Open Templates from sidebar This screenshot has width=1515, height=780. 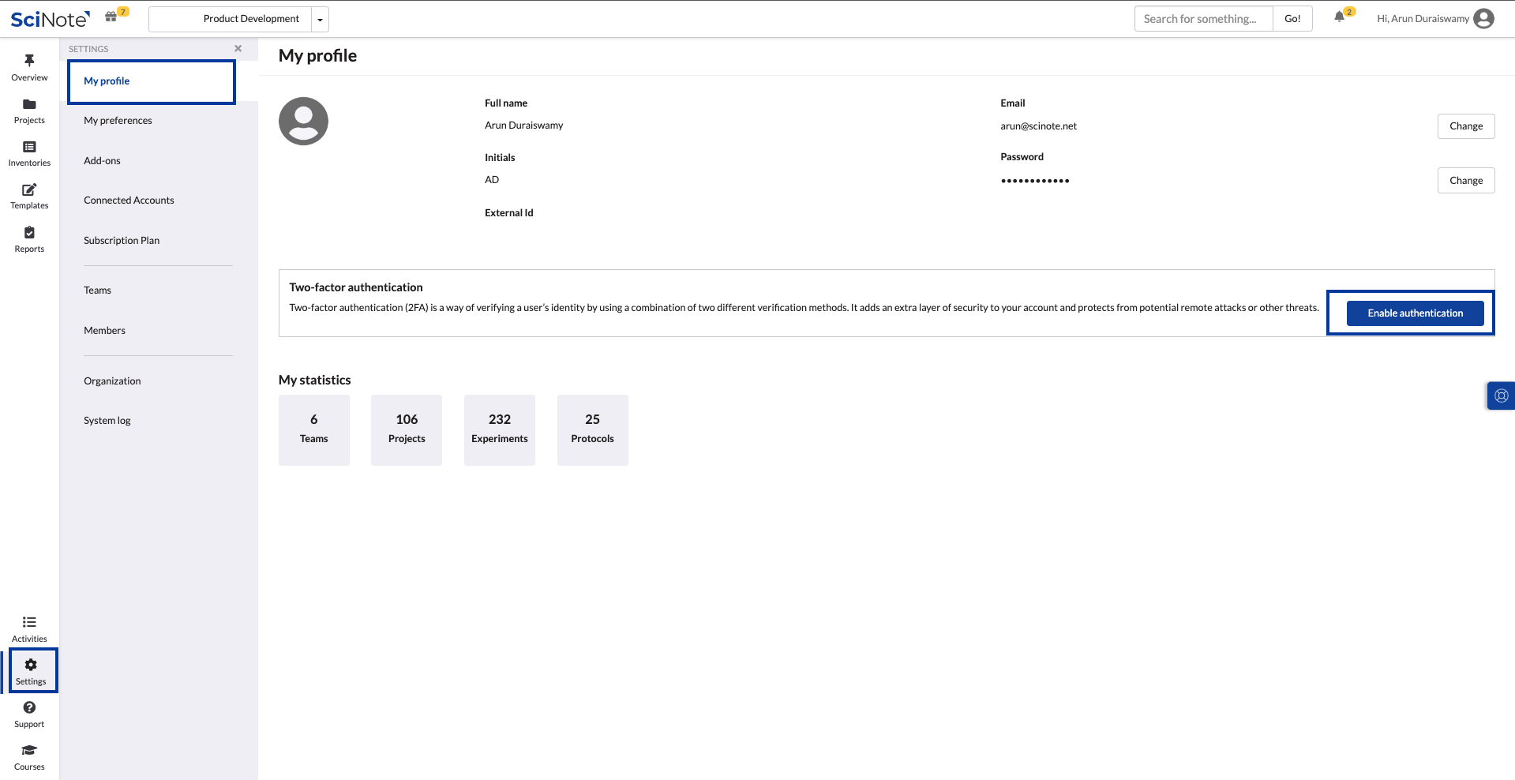[x=29, y=196]
